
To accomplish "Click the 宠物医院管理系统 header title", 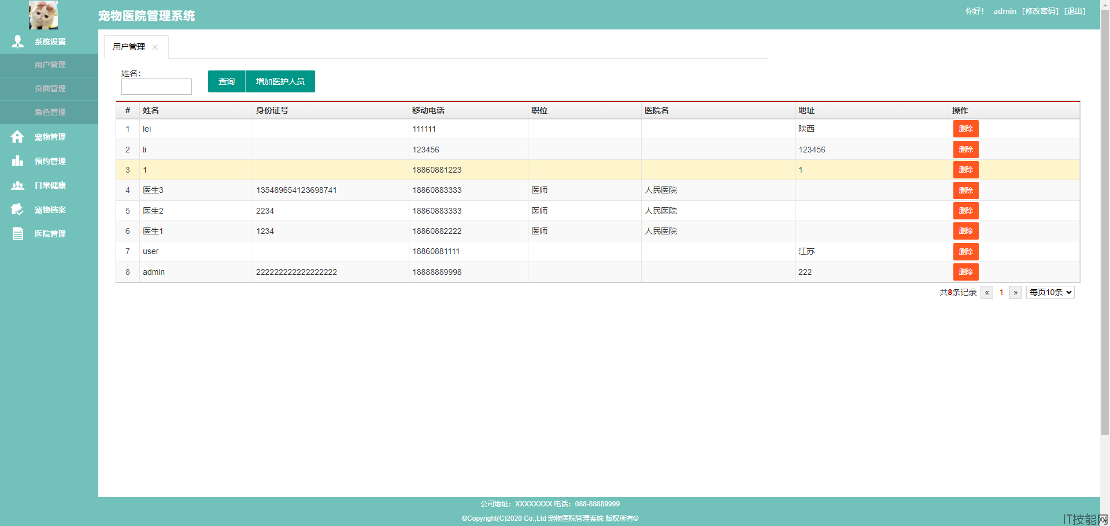I will 146,16.
